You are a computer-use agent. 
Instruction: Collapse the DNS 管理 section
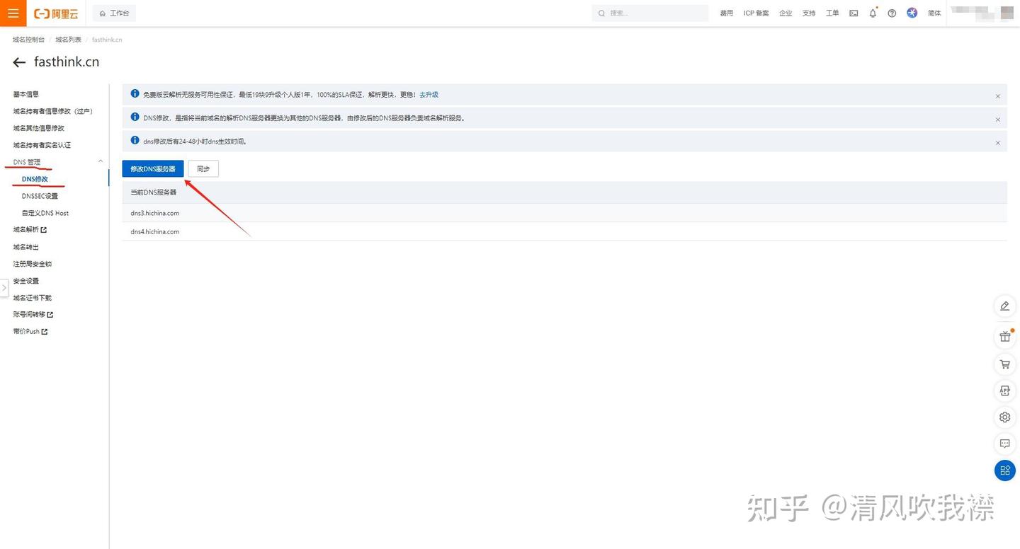click(x=100, y=162)
